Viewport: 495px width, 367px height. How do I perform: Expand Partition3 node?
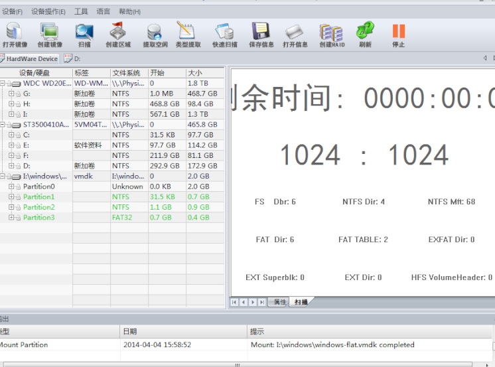coord(11,217)
